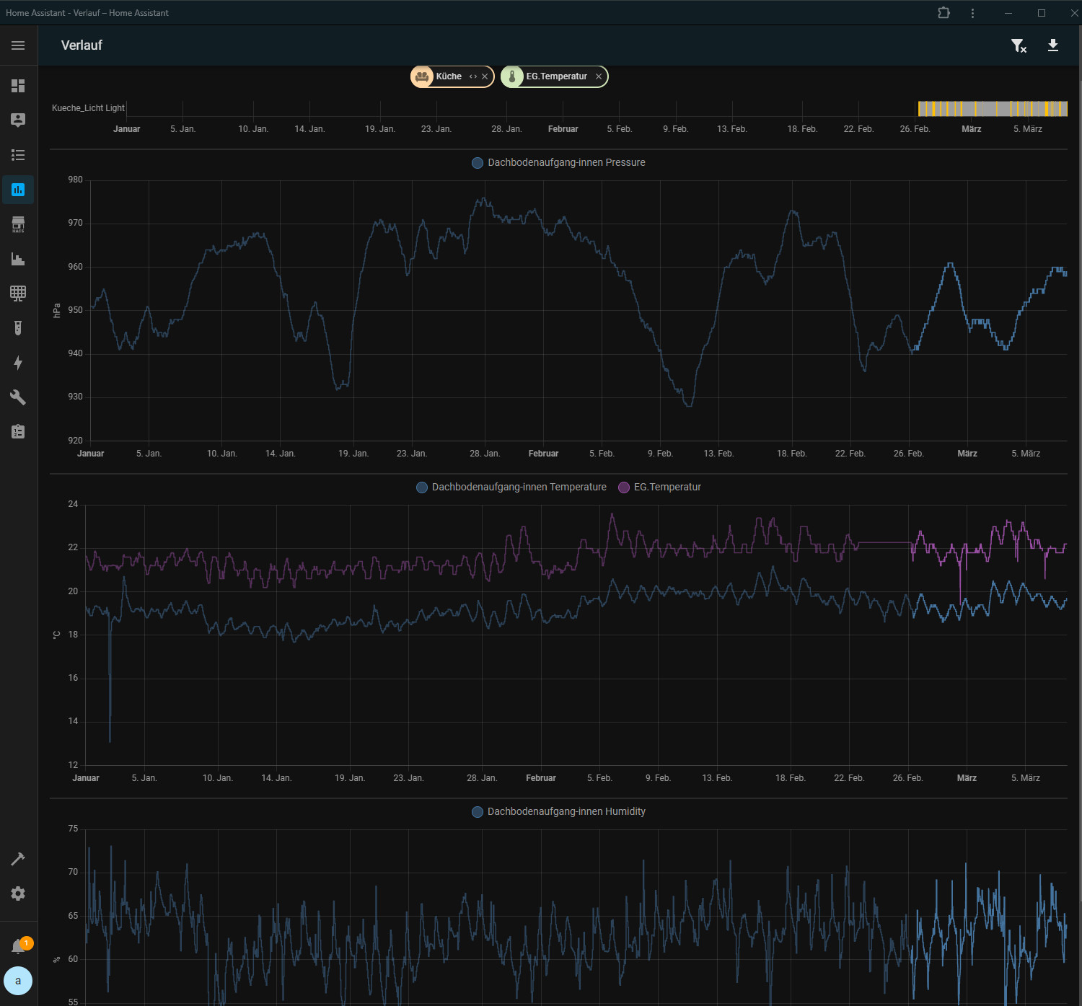
Task: Open the logbook list icon in sidebar
Action: [18, 155]
